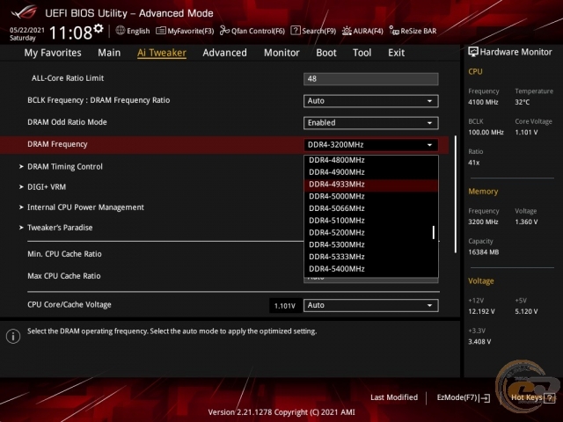Click the 11:08 clock display
Image resolution: width=563 pixels, height=422 pixels.
(70, 33)
